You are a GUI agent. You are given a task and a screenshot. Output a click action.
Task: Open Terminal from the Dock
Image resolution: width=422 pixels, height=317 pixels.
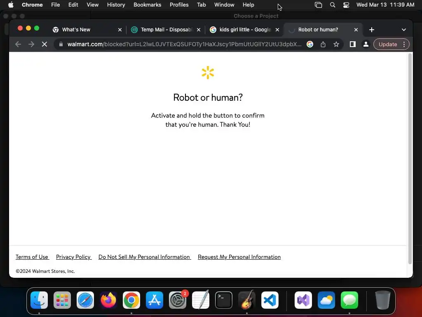[x=224, y=300]
